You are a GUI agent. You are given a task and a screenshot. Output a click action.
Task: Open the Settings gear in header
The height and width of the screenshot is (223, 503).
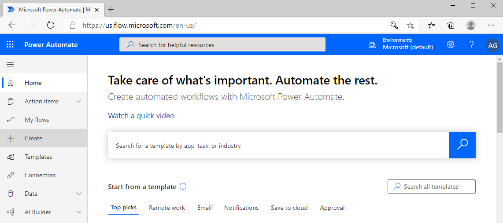click(451, 44)
